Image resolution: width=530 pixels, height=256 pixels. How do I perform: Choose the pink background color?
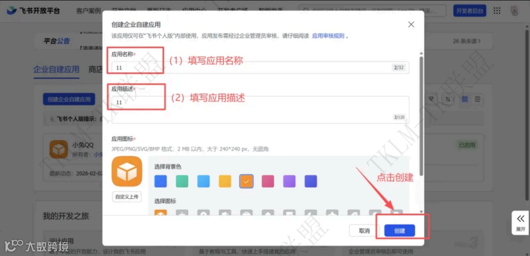click(268, 181)
